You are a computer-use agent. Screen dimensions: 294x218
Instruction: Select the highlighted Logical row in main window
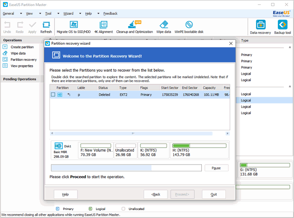pyautogui.click(x=265, y=100)
